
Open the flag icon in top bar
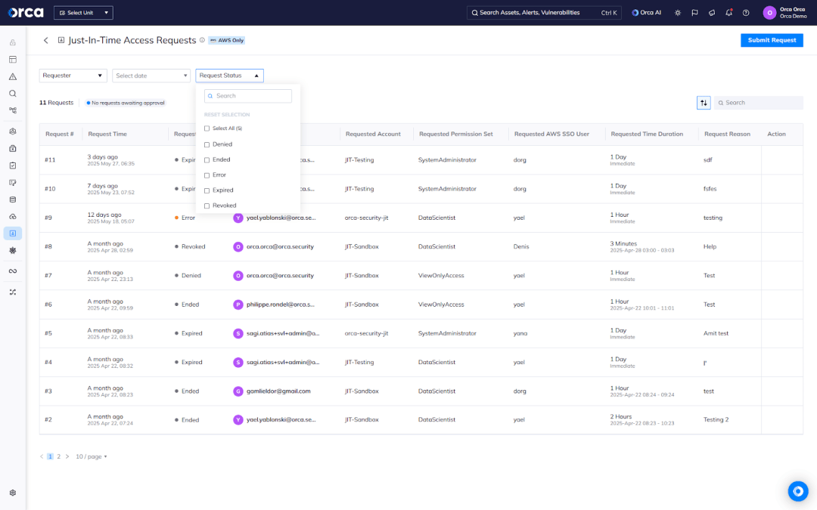[694, 13]
